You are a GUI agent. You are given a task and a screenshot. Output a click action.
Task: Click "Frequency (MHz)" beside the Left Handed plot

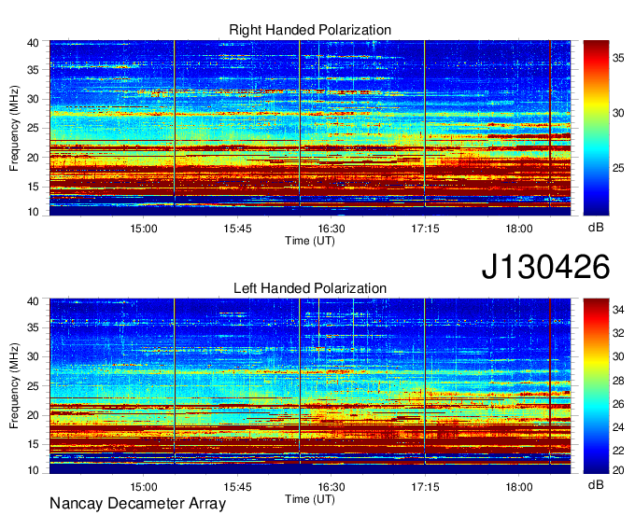tap(14, 386)
